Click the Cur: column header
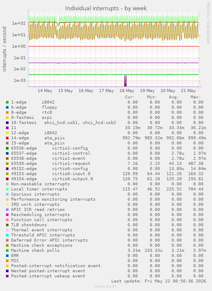 (130, 97)
